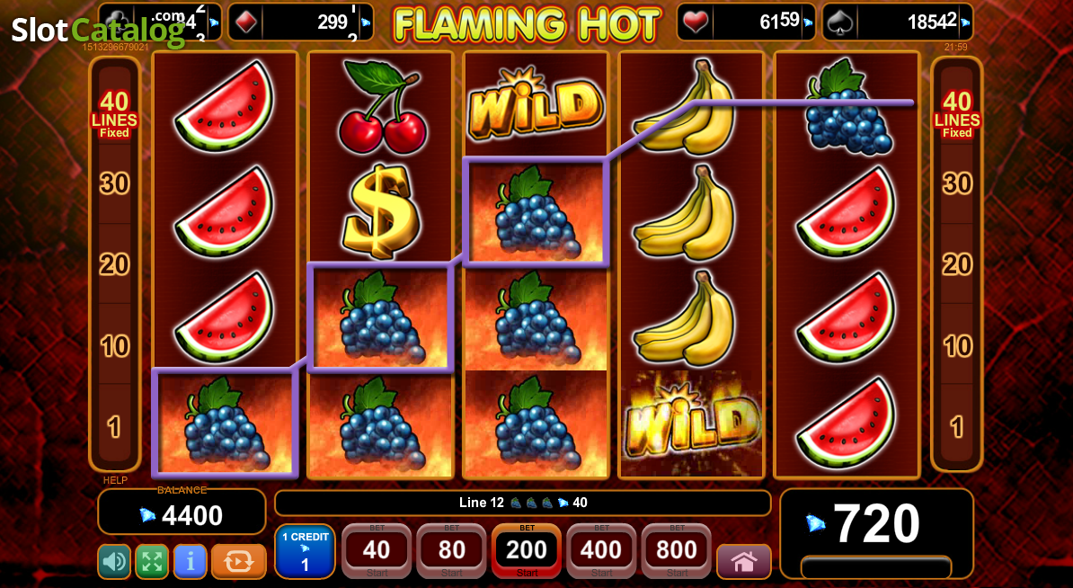Click the flaming WILD symbol on reel four
Viewport: 1073px width, 588px height.
pos(691,423)
